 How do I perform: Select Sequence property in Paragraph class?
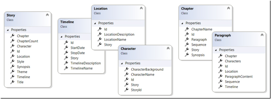[232, 82]
